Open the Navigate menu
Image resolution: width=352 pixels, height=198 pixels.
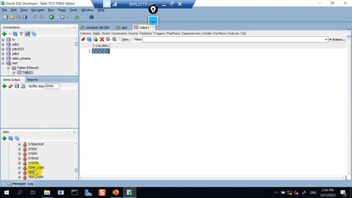(37, 10)
